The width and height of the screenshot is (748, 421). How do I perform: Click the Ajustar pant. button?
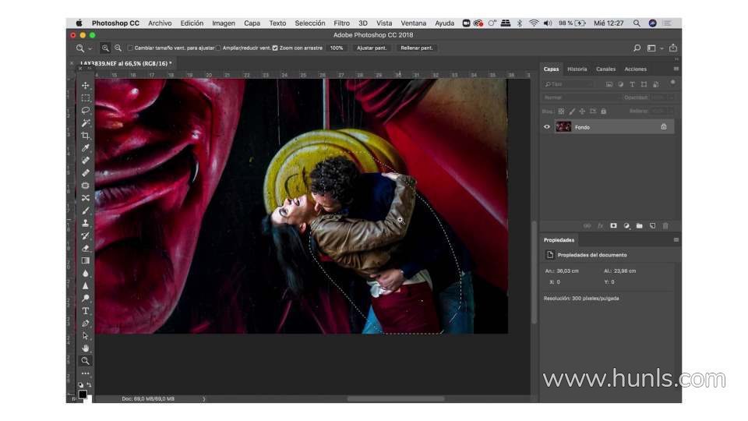pos(372,48)
